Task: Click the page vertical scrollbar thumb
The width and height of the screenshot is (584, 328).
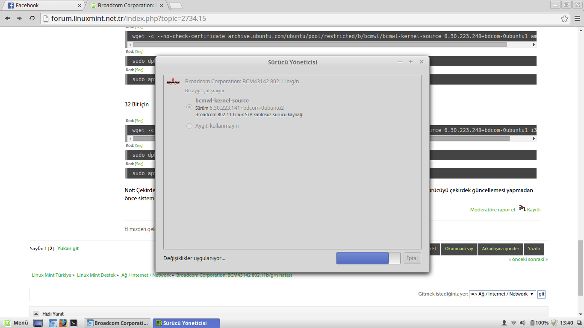Action: tap(581, 268)
